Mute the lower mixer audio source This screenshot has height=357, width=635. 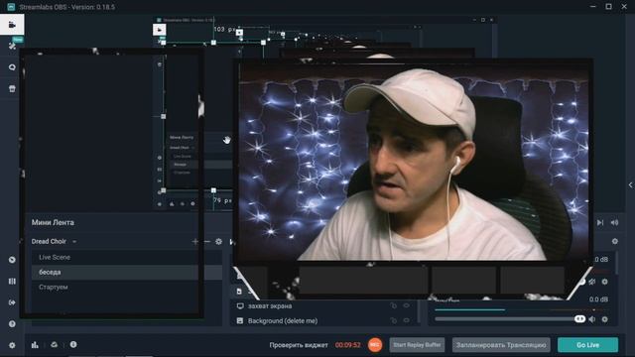point(592,319)
